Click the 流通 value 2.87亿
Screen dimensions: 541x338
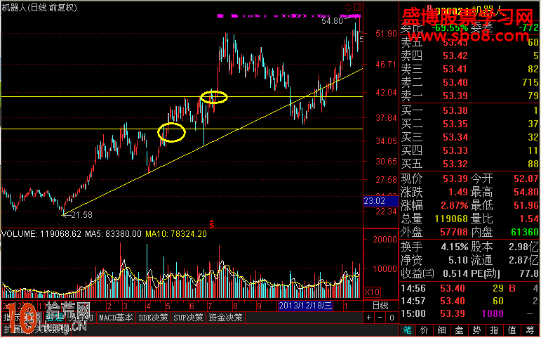[x=523, y=260]
